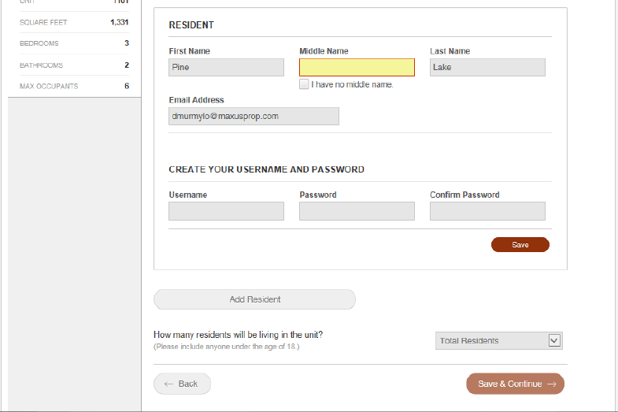618x412 pixels.
Task: Focus the highlighted Middle Name field
Action: tap(357, 68)
